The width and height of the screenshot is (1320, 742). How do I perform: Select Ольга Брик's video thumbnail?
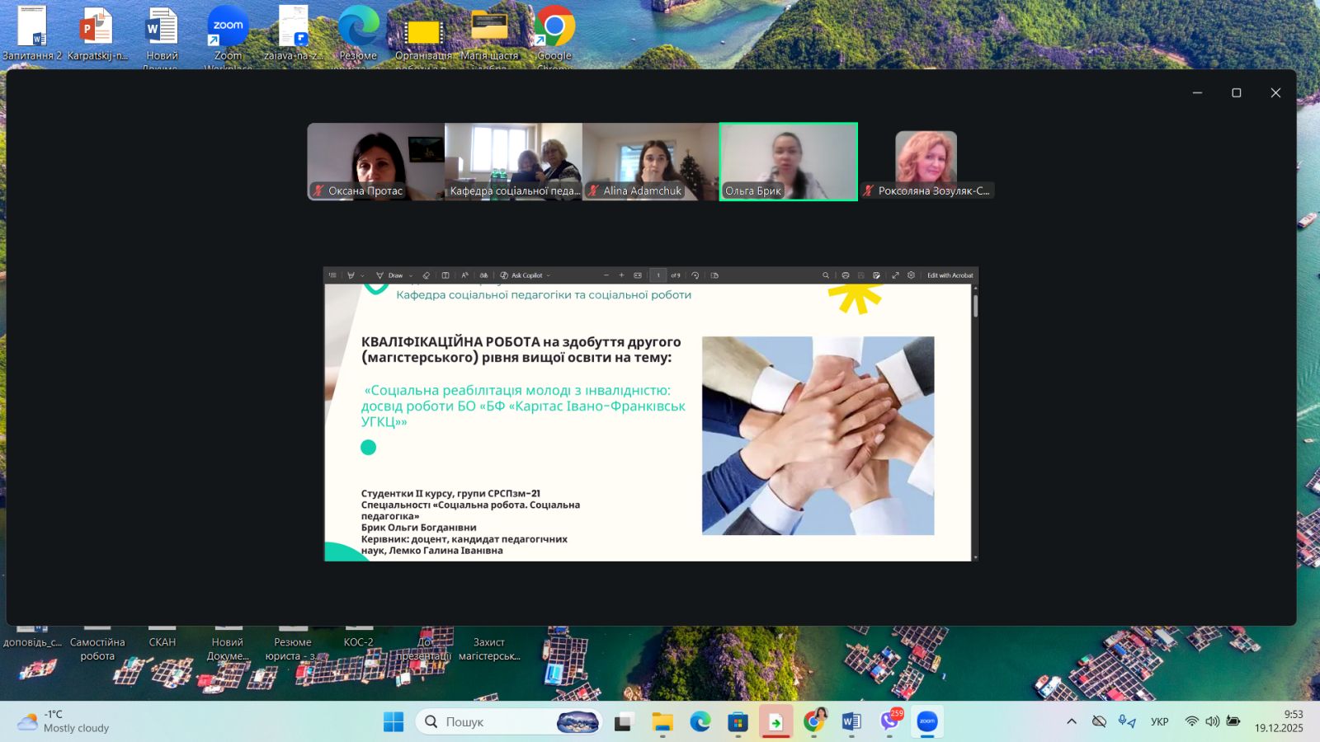point(788,162)
